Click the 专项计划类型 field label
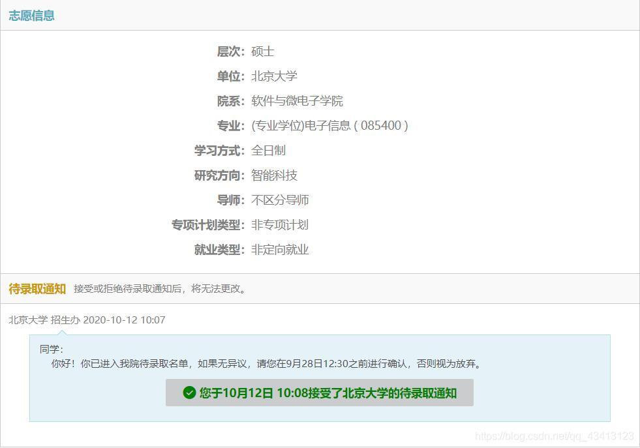The image size is (640, 448). coord(207,225)
